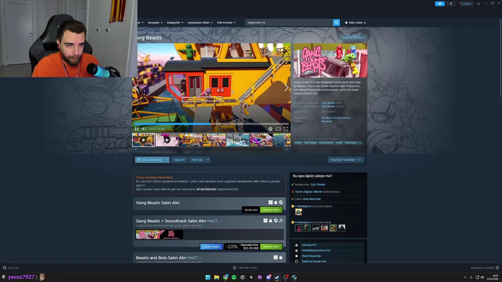Select the Komik tag
This screenshot has width=502, height=282.
coord(298,143)
